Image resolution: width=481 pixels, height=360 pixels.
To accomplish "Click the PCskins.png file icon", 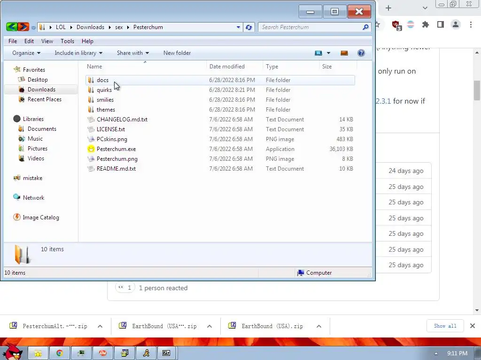I will point(91,139).
